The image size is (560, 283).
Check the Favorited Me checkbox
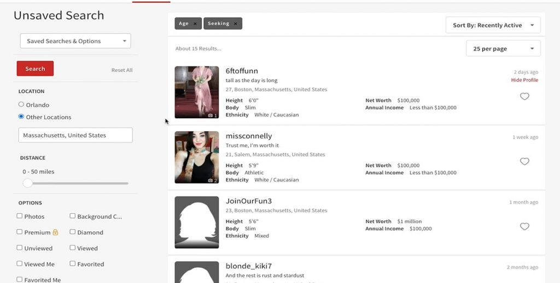coord(20,279)
